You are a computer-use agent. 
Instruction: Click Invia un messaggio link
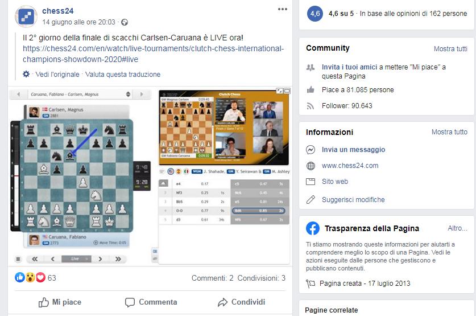(353, 150)
